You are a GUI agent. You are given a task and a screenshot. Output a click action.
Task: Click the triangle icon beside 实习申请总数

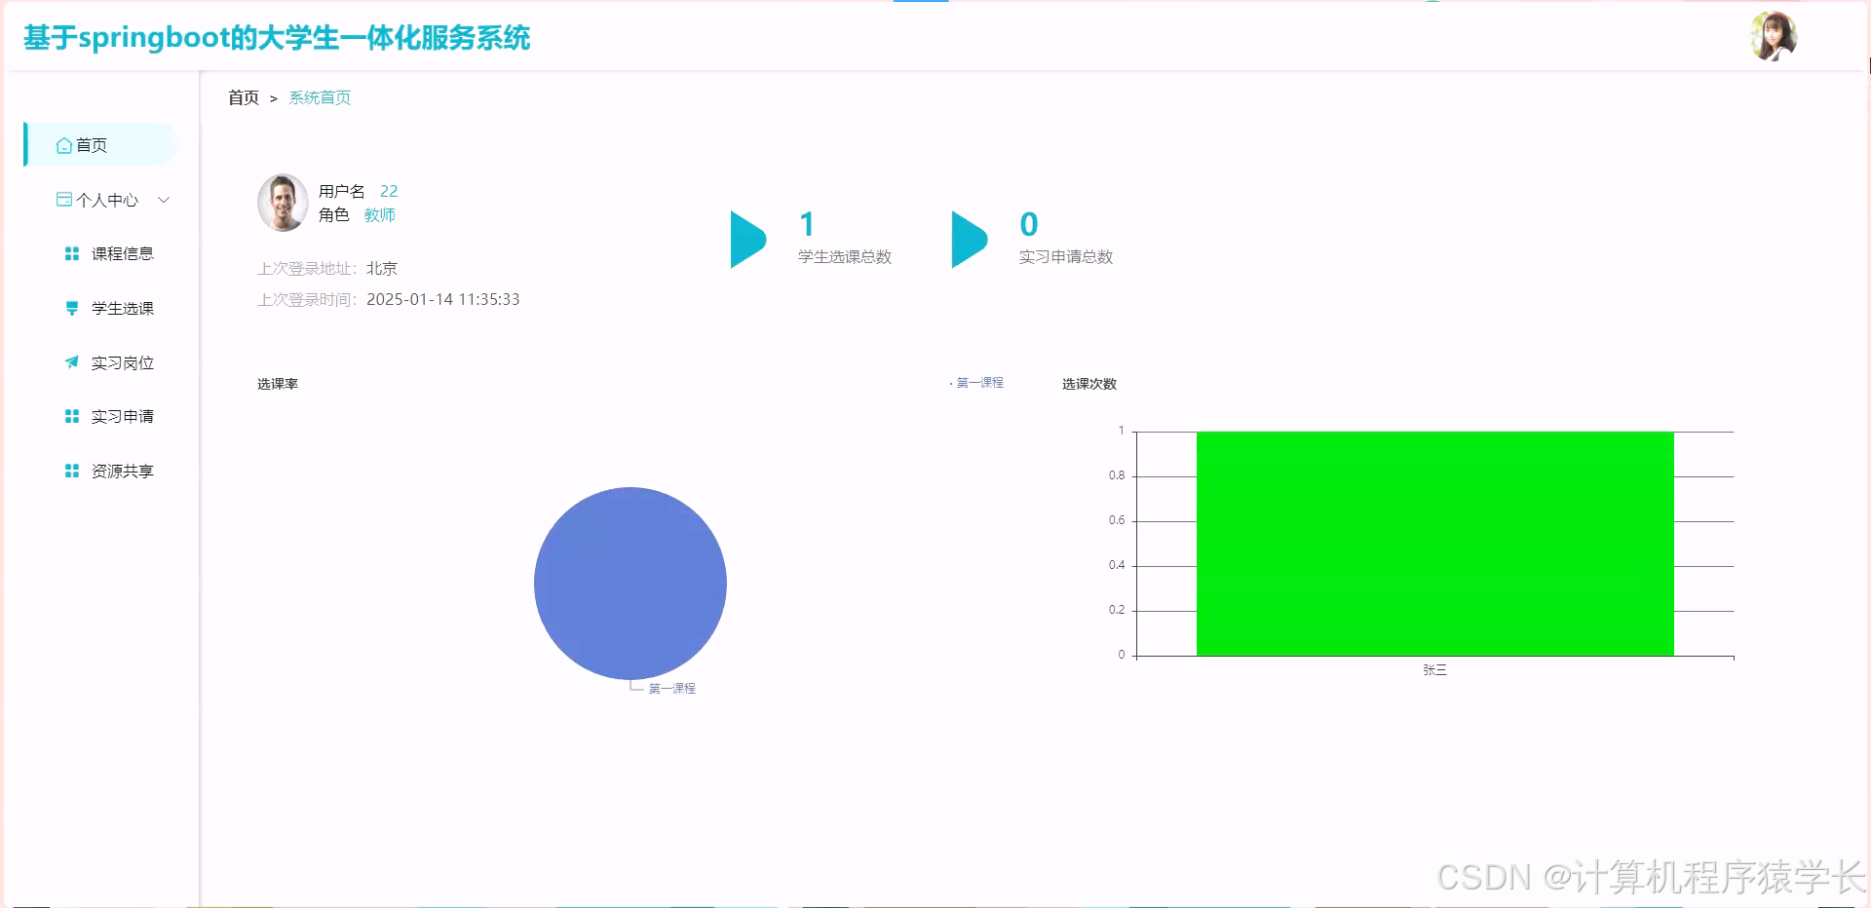point(967,239)
